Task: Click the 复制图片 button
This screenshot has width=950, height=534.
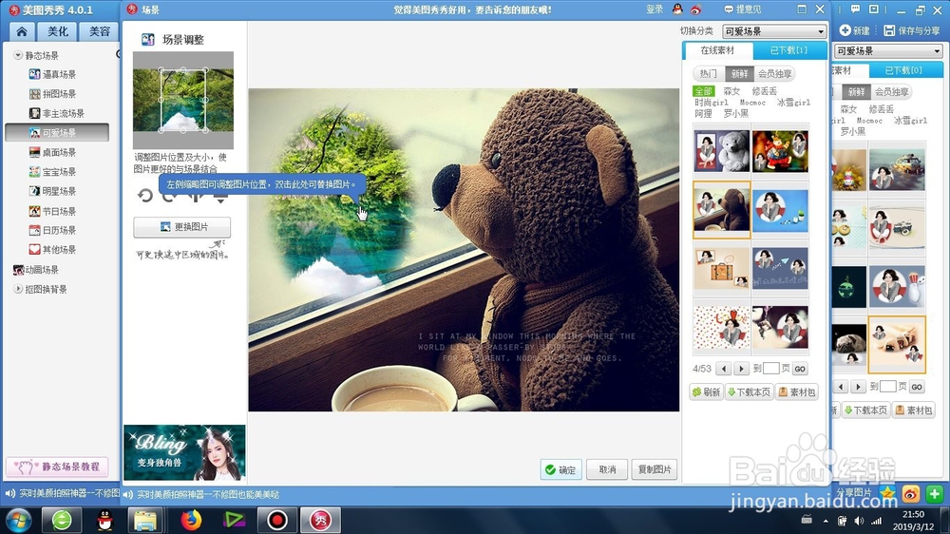Action: point(655,469)
